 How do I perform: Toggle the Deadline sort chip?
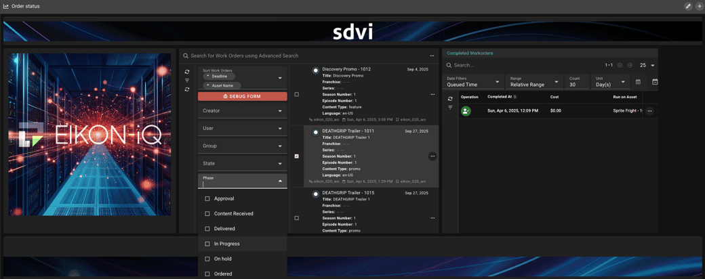[219, 77]
